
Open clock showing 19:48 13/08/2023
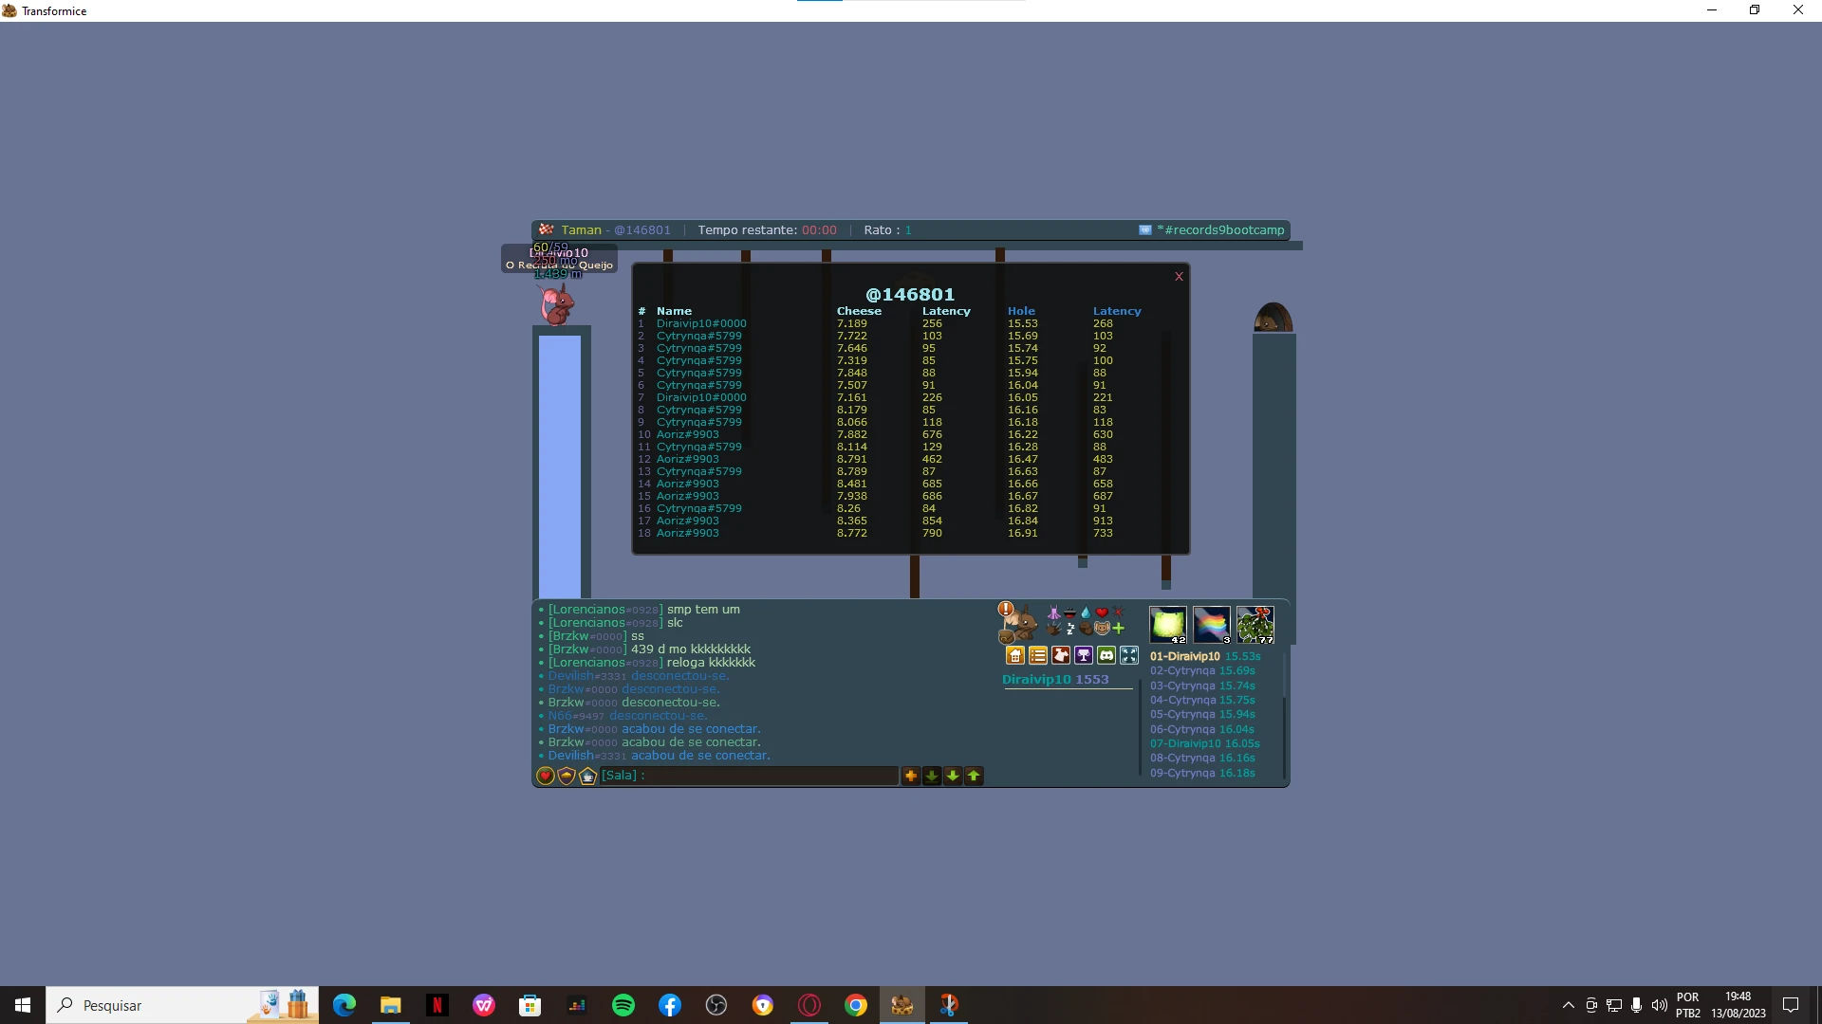click(x=1738, y=1005)
